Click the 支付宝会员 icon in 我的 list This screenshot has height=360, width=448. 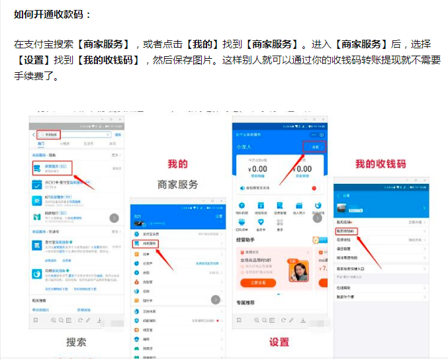point(136,234)
